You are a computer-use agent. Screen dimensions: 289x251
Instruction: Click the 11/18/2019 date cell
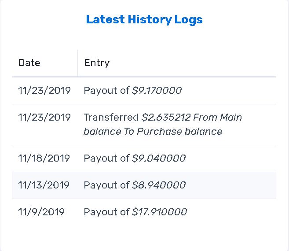44,159
